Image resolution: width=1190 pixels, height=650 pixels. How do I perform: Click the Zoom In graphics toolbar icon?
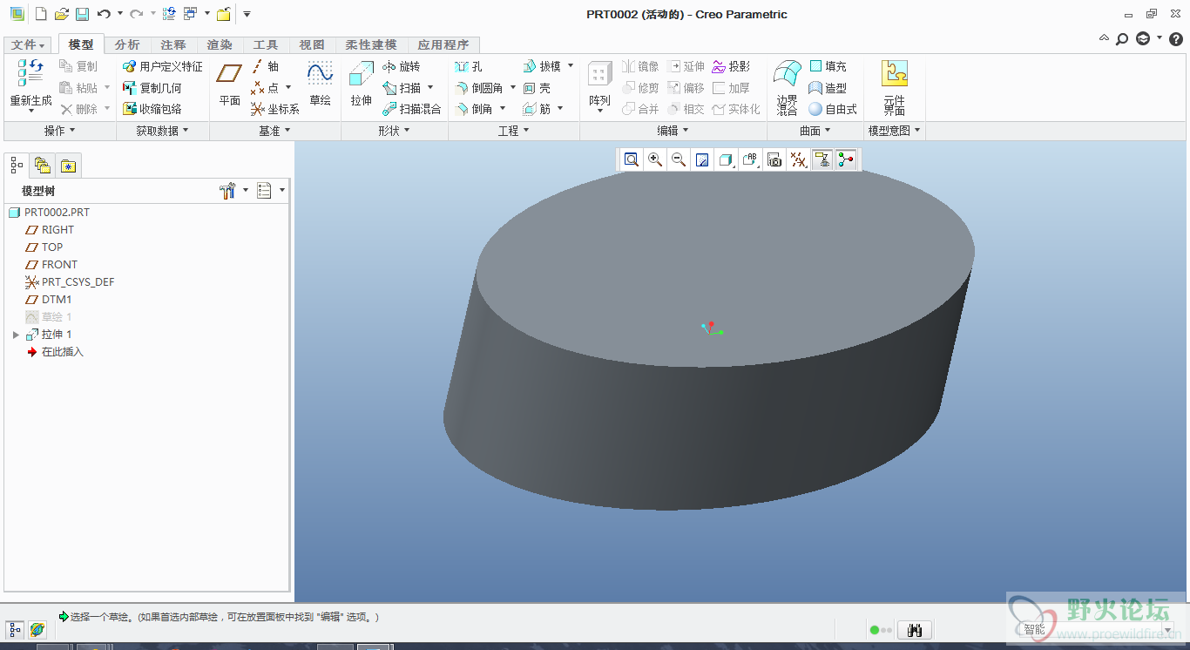click(655, 159)
